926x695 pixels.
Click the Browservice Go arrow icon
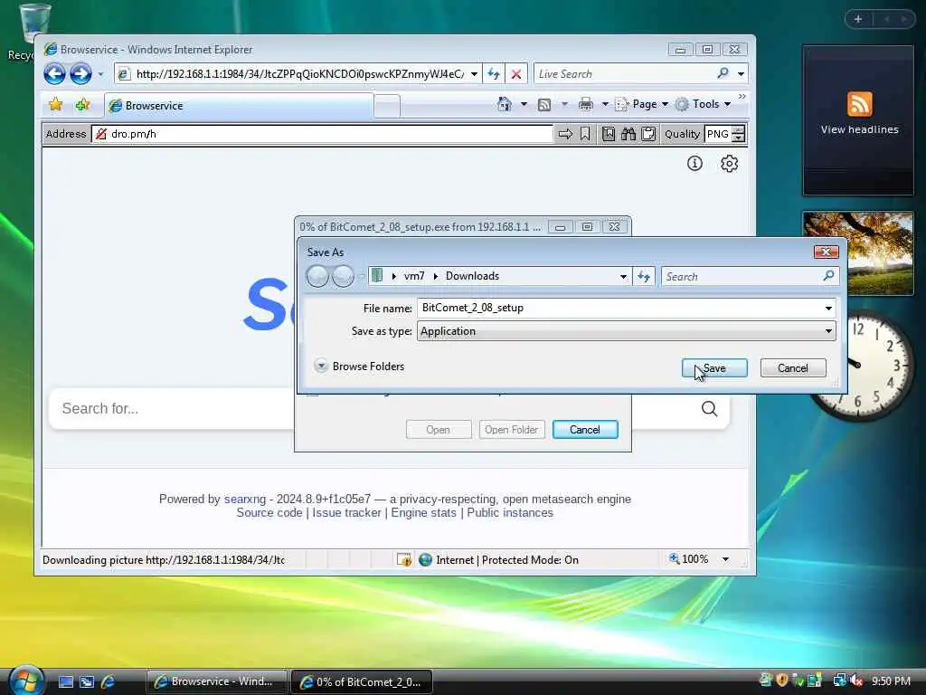click(565, 134)
